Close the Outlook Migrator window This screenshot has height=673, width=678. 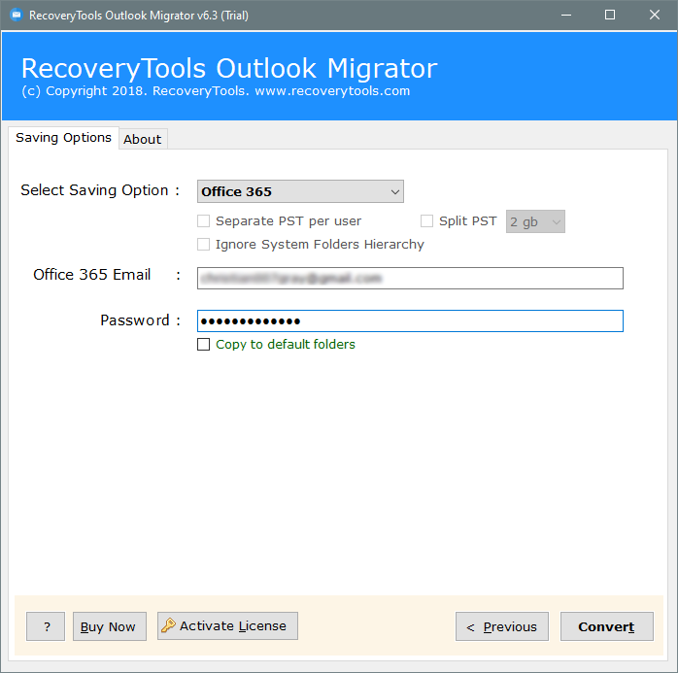655,16
